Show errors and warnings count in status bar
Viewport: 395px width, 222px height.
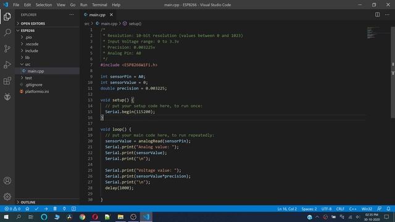pos(12,208)
